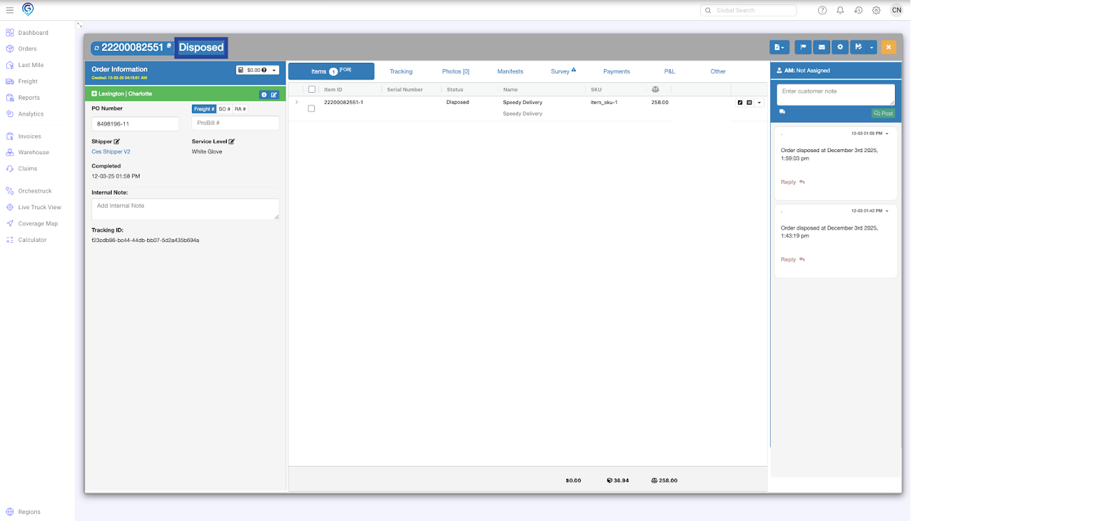Viewport: 1117px width, 521px height.
Task: Click the flag icon button in order header
Action: 803,47
